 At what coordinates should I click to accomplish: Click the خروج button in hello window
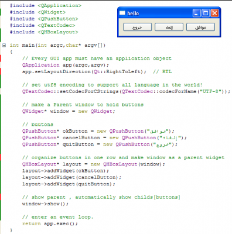137,27
